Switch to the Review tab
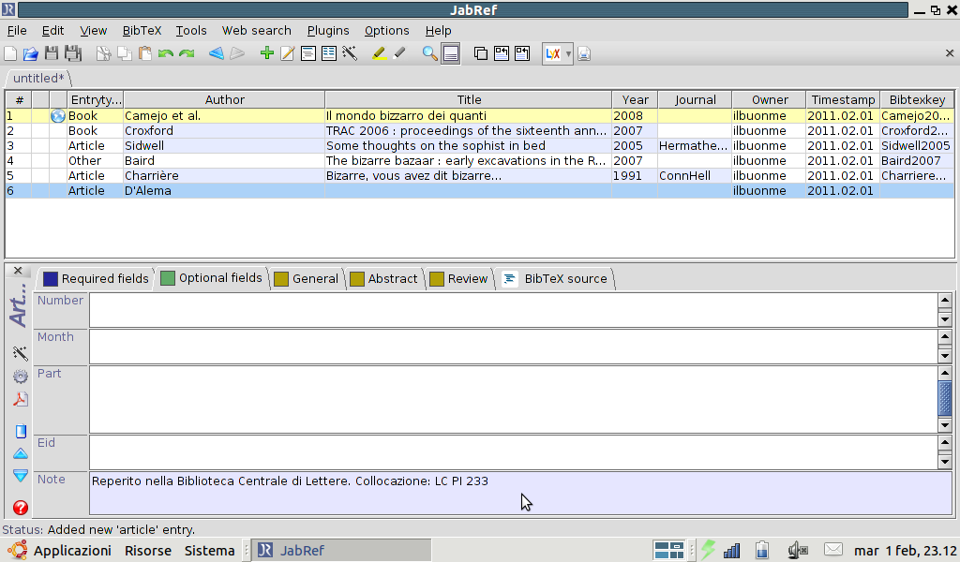The image size is (960, 562). point(458,279)
